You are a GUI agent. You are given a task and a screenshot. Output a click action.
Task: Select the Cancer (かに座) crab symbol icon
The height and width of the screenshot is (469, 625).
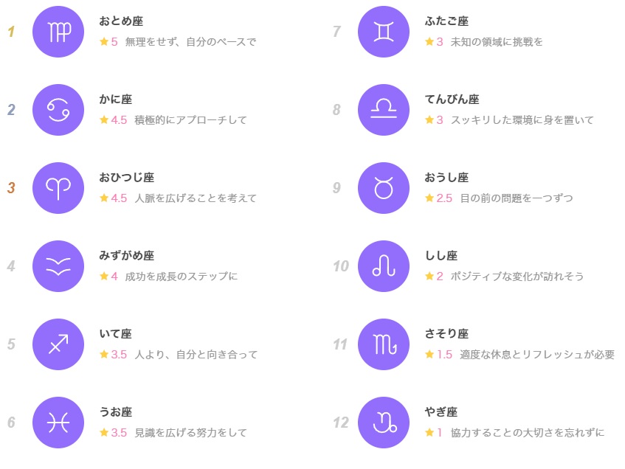58,110
